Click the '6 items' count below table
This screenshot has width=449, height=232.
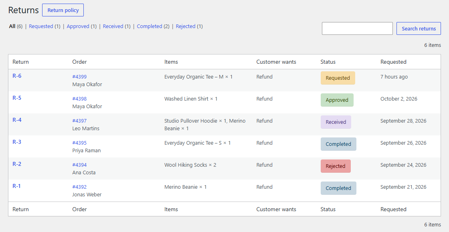(x=433, y=224)
